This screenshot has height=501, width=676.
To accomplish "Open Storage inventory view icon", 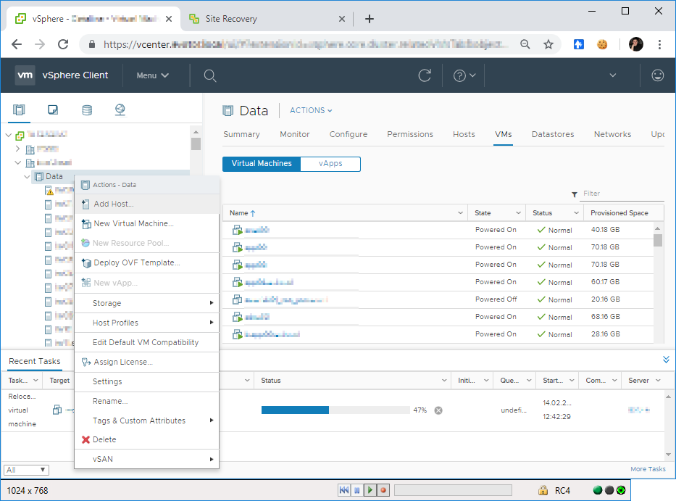I will (87, 110).
